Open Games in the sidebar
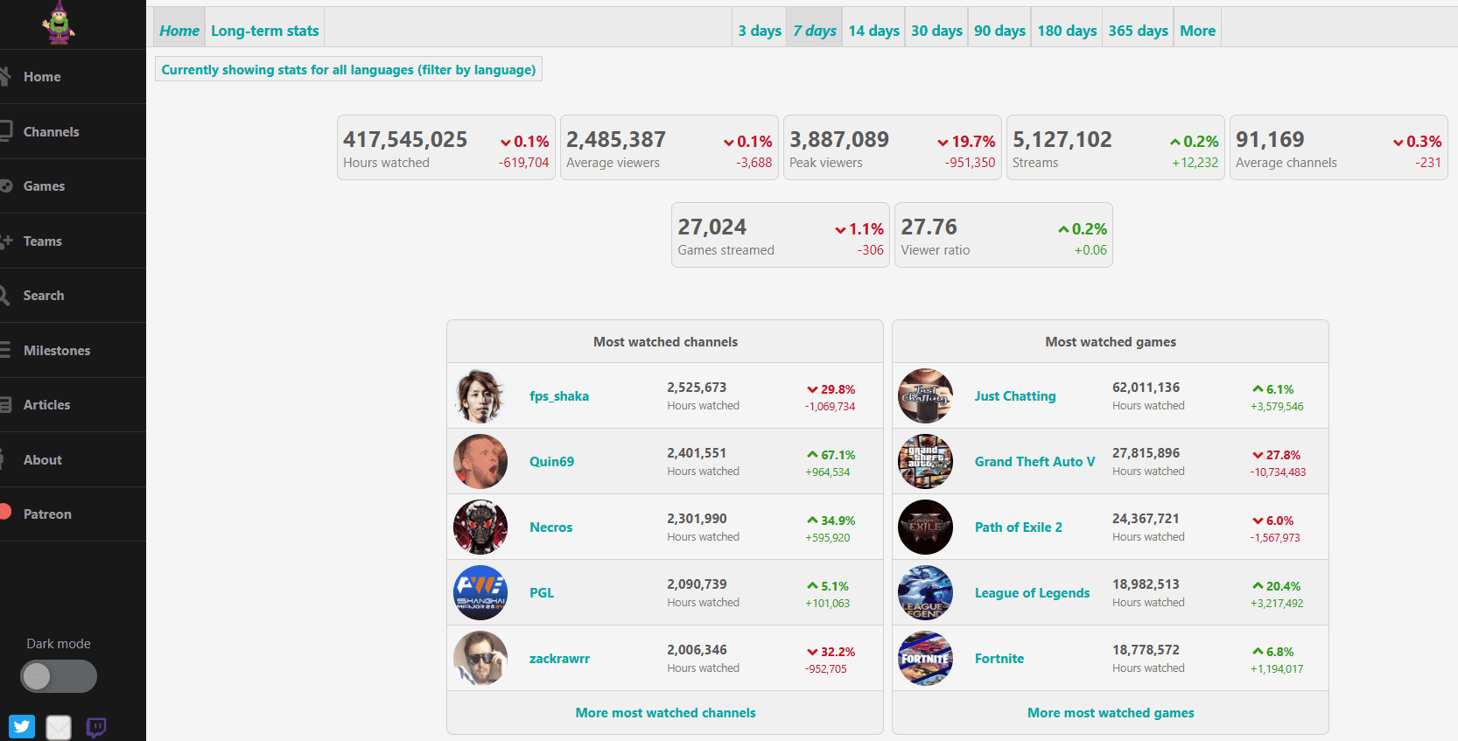 pyautogui.click(x=73, y=186)
